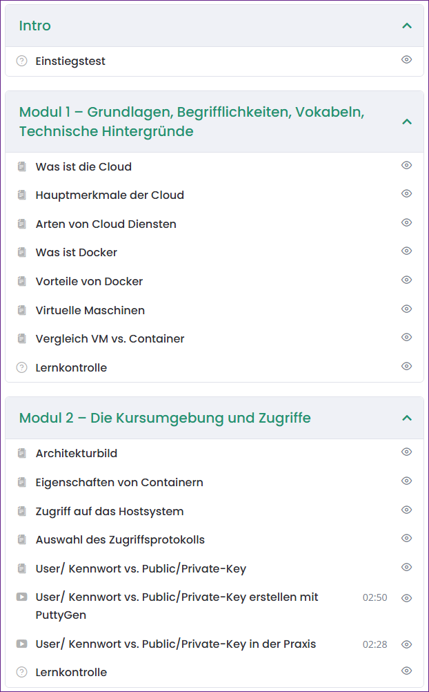Collapse the Intro section with the chevron
The width and height of the screenshot is (429, 692).
click(x=407, y=26)
